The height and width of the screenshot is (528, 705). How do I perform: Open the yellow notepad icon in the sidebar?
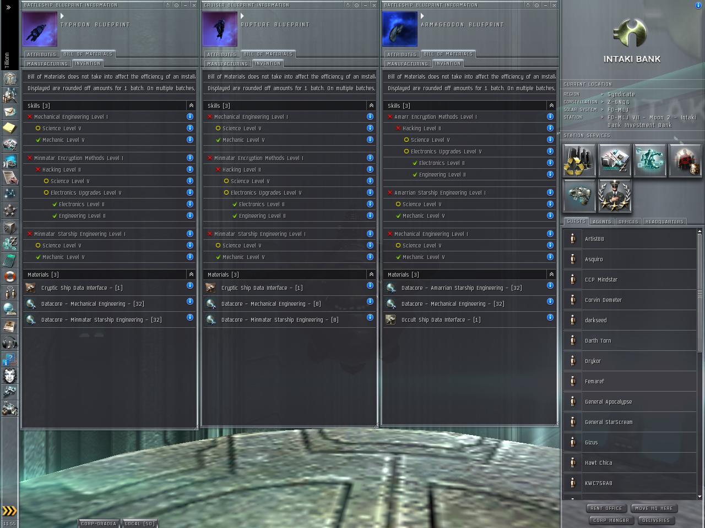(10, 128)
